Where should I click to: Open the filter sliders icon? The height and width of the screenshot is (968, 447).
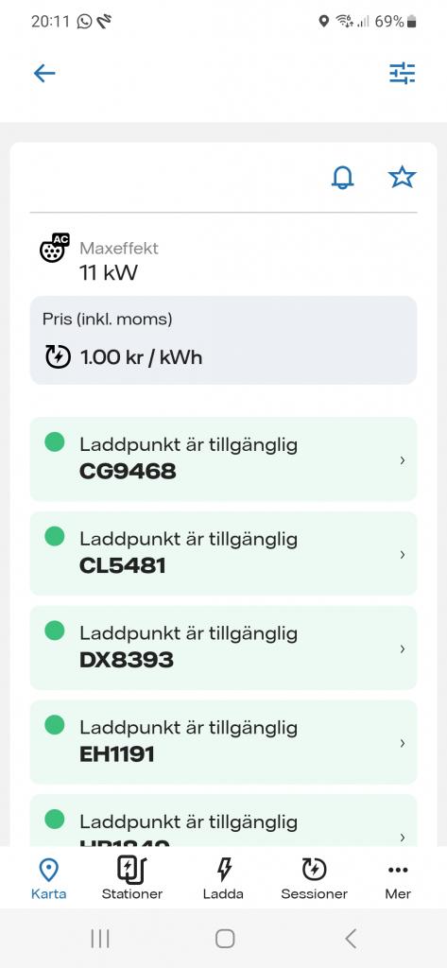click(402, 74)
